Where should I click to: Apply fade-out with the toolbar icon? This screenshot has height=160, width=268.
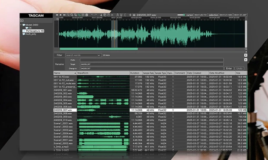(x=121, y=15)
